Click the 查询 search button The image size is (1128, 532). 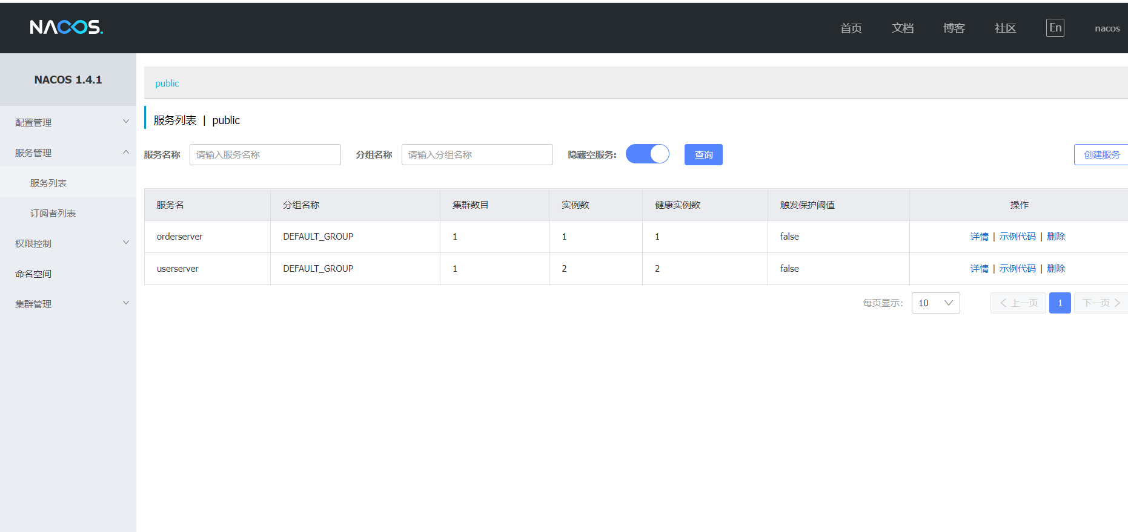coord(703,154)
